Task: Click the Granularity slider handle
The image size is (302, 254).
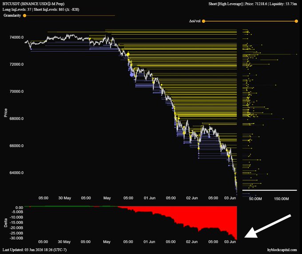Action: 25,16
